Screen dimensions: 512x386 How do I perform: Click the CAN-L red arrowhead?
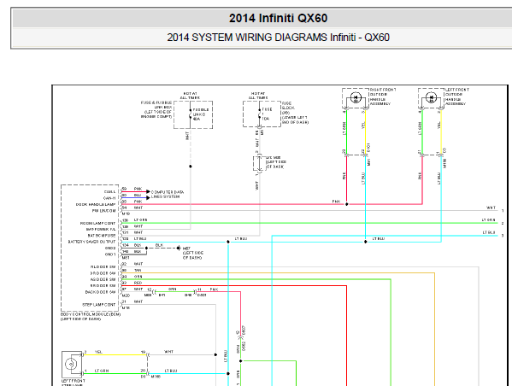pyautogui.click(x=148, y=191)
